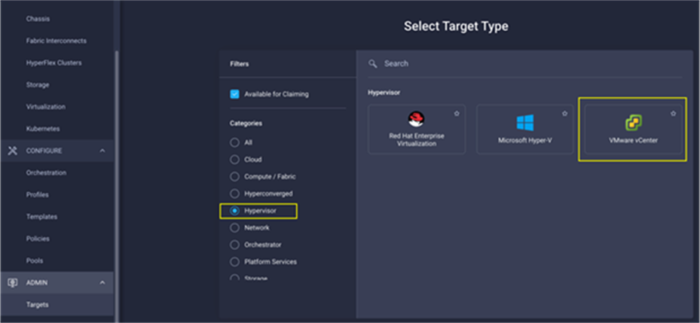This screenshot has height=323, width=700.
Task: Select the Orchestrator radio button
Action: coord(234,245)
